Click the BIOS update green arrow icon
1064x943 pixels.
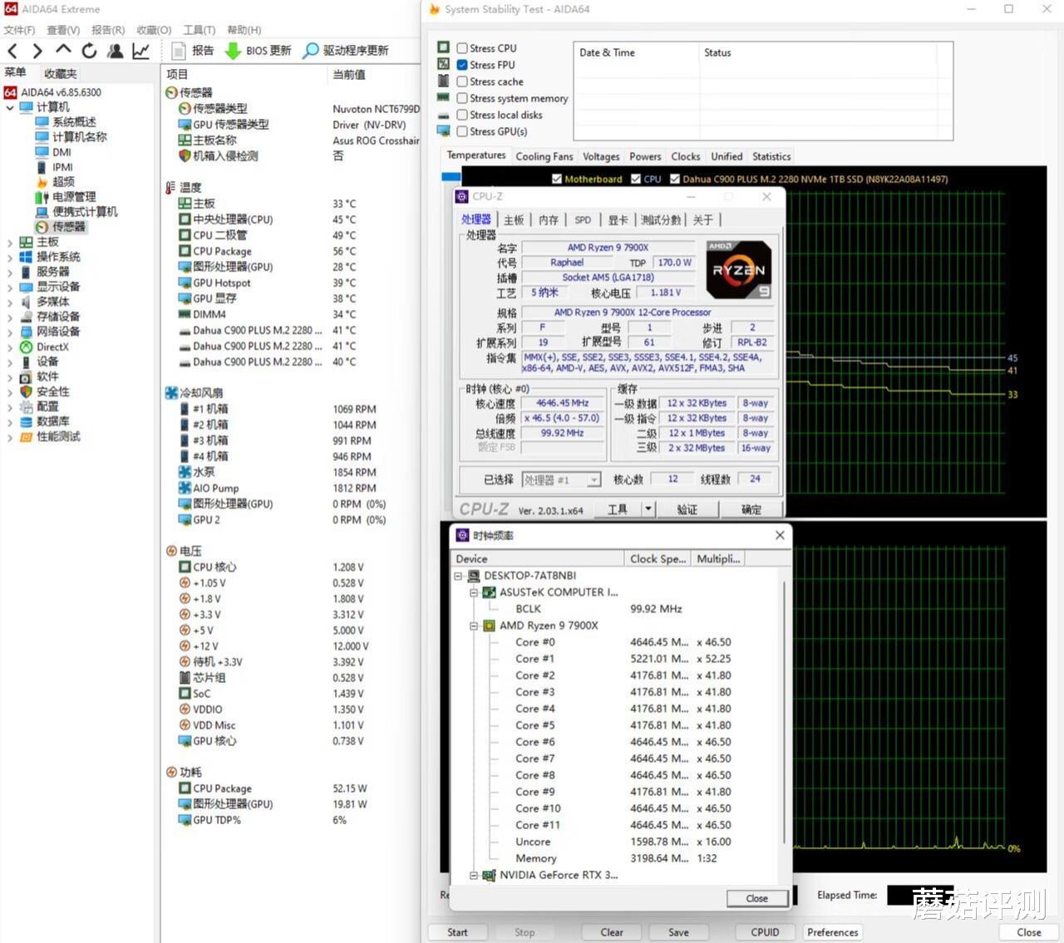pyautogui.click(x=234, y=51)
